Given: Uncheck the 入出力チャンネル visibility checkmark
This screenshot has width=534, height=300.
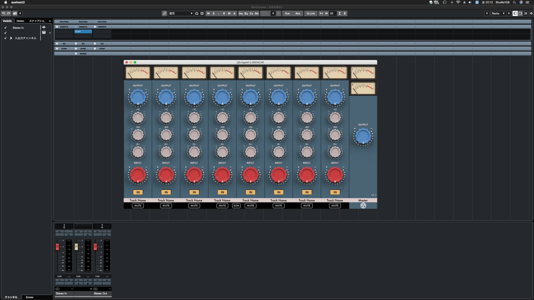Looking at the screenshot, I should [5, 38].
